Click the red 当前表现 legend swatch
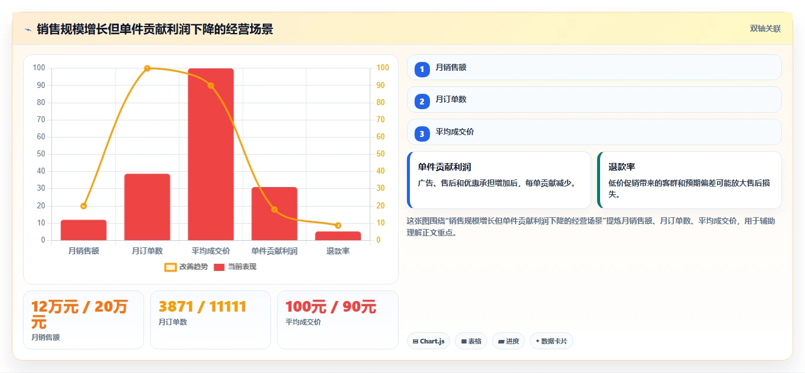The height and width of the screenshot is (373, 805). [x=219, y=267]
